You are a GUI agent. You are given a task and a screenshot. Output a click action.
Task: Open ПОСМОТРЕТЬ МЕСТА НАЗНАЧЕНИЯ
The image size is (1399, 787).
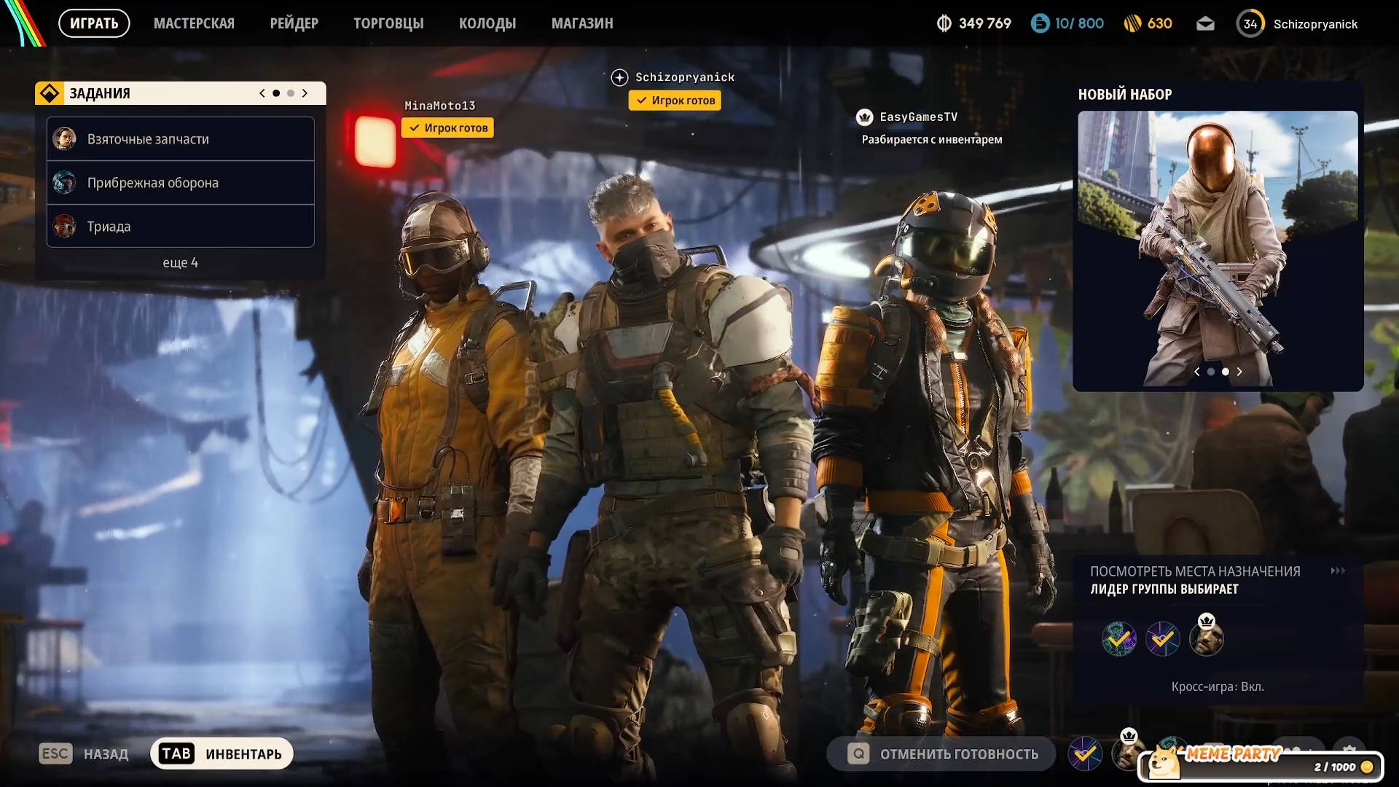(x=1195, y=571)
